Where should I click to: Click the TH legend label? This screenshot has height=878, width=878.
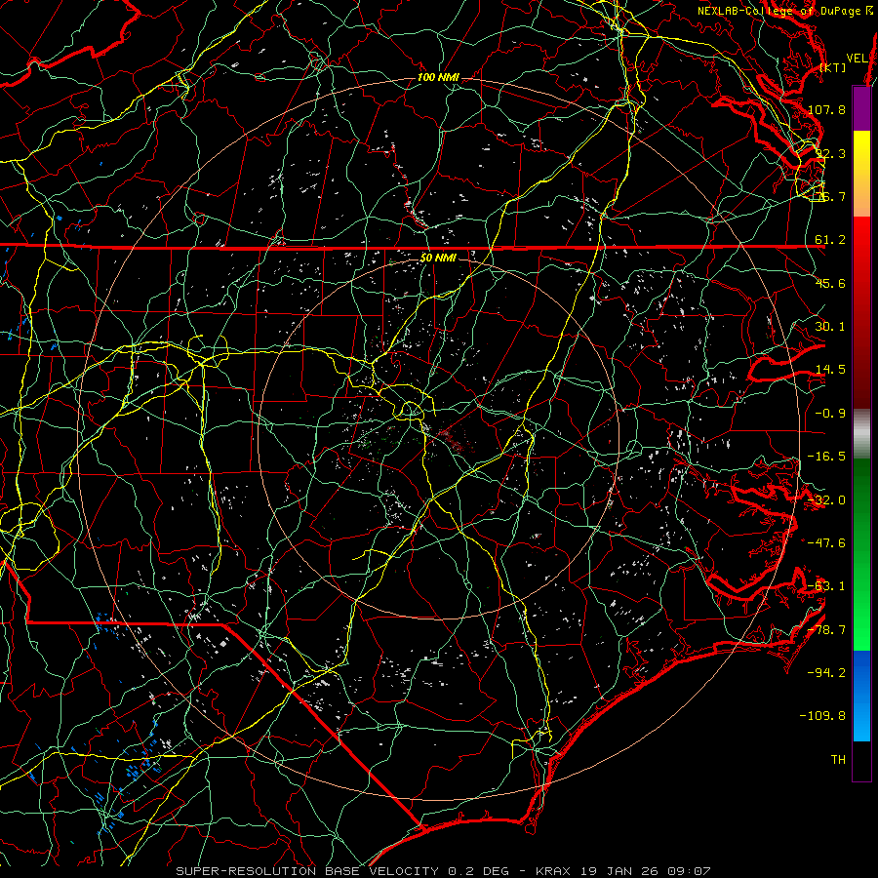pyautogui.click(x=838, y=759)
